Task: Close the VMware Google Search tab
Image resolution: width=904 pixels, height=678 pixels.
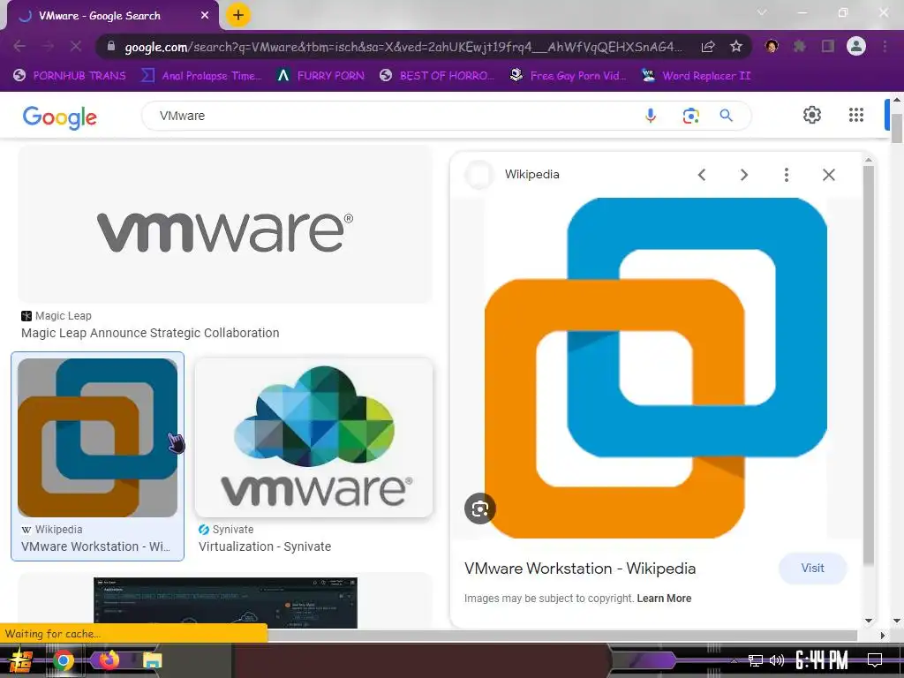Action: 205,16
